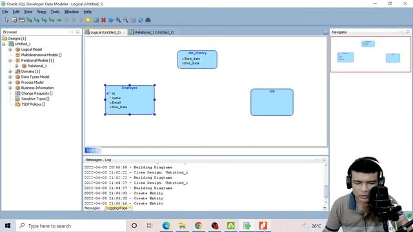Viewport: 413px width, 232px height.
Task: Expand the Data Types Model node
Action: [x=10, y=77]
